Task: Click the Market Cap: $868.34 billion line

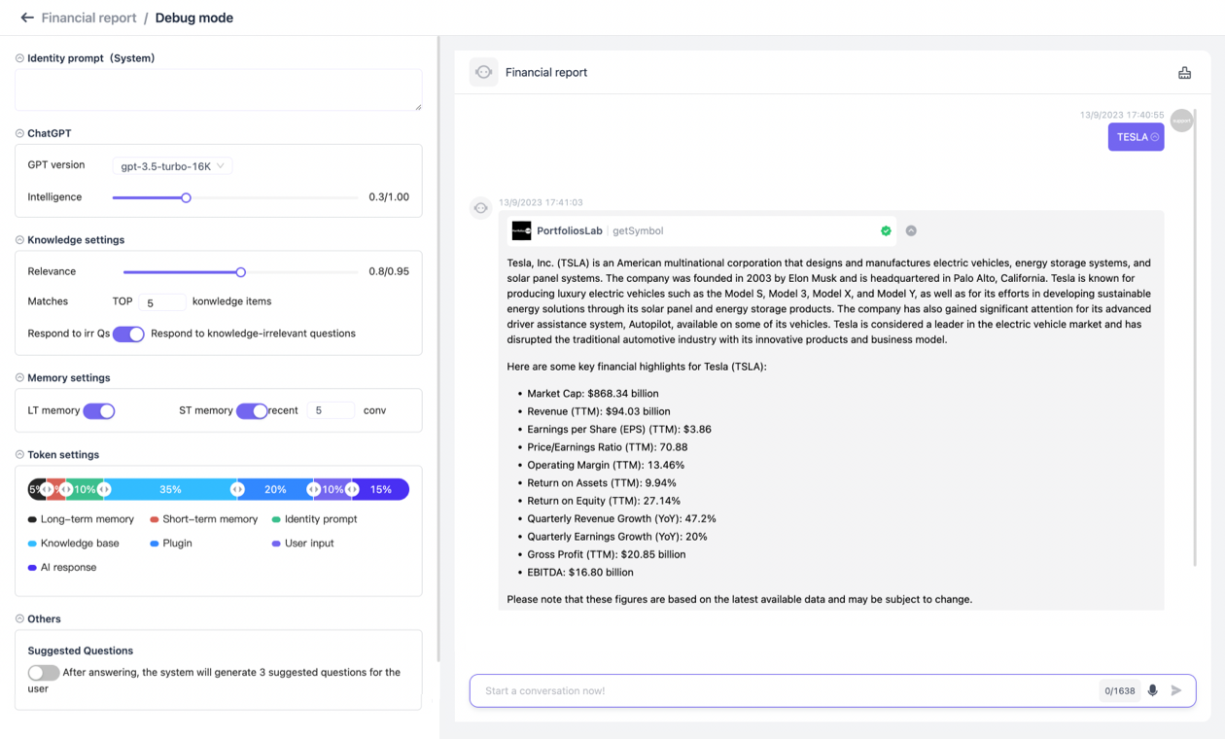Action: [x=593, y=394]
